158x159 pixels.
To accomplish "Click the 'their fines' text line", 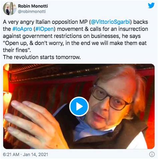I will 17,50.
